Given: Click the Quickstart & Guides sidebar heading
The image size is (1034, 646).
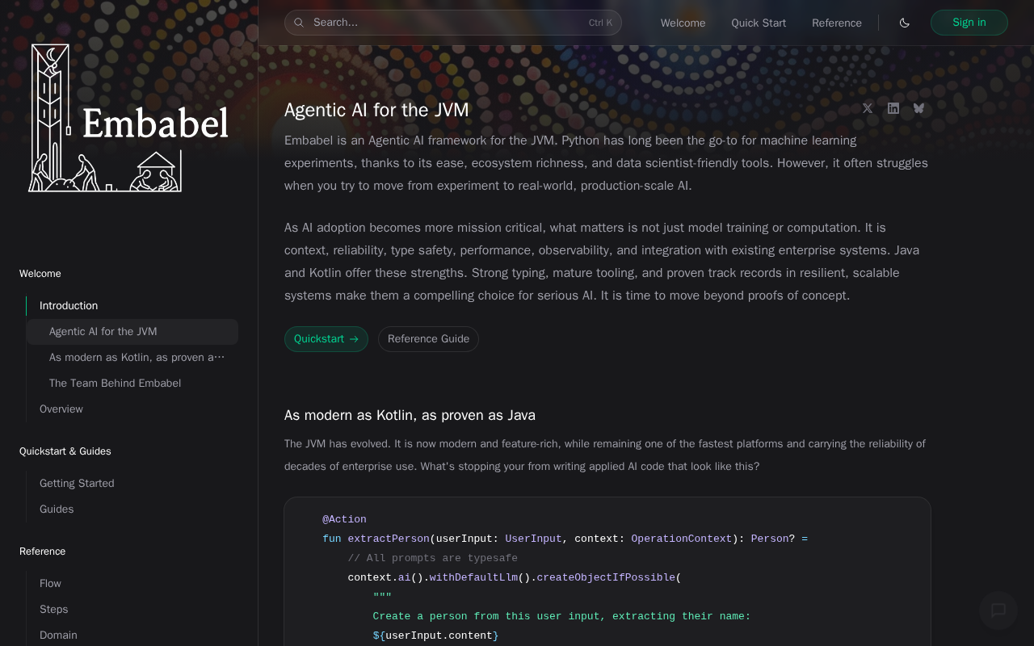Looking at the screenshot, I should pos(65,451).
